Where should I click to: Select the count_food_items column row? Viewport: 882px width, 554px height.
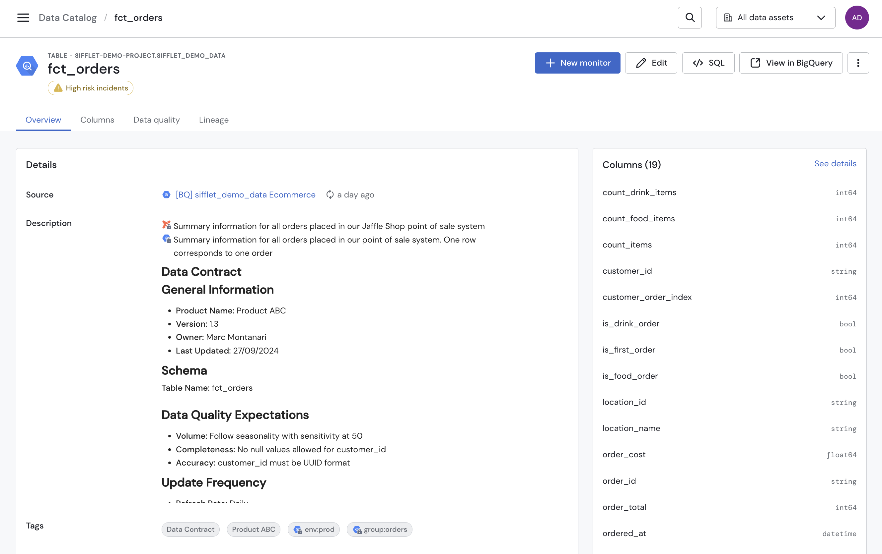point(729,219)
